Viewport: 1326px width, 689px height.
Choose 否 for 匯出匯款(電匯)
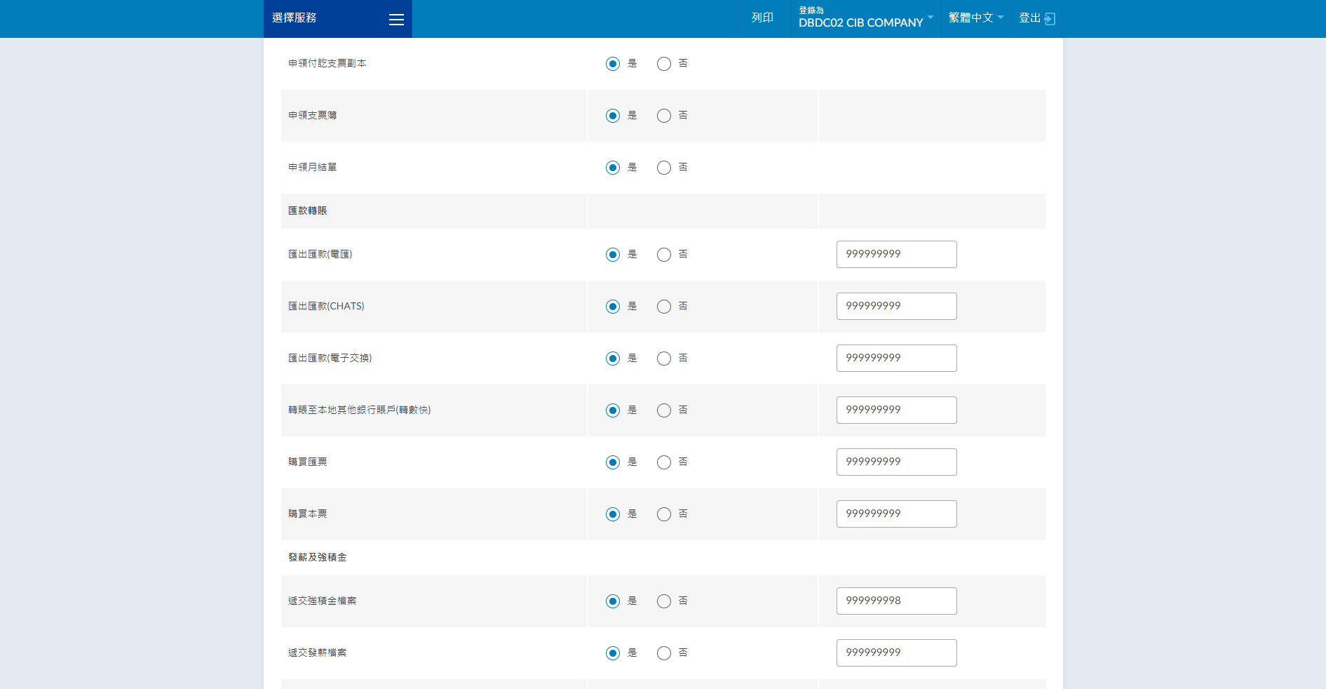pyautogui.click(x=664, y=255)
